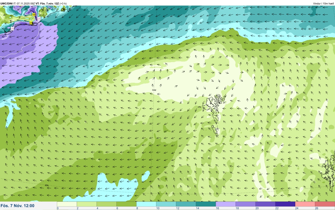
Task: Click the yellow '36' wind maximum marker
Action: 34,15
